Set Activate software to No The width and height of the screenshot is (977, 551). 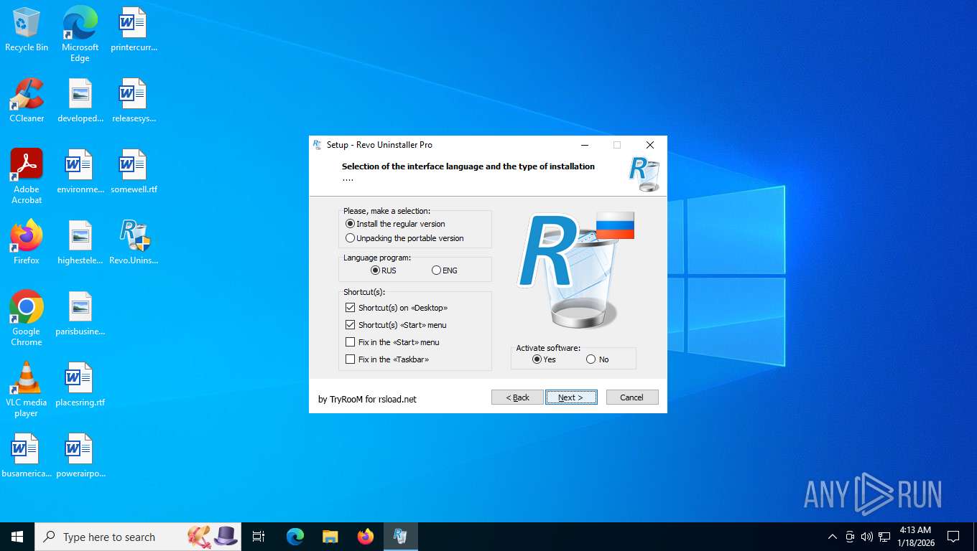click(597, 359)
